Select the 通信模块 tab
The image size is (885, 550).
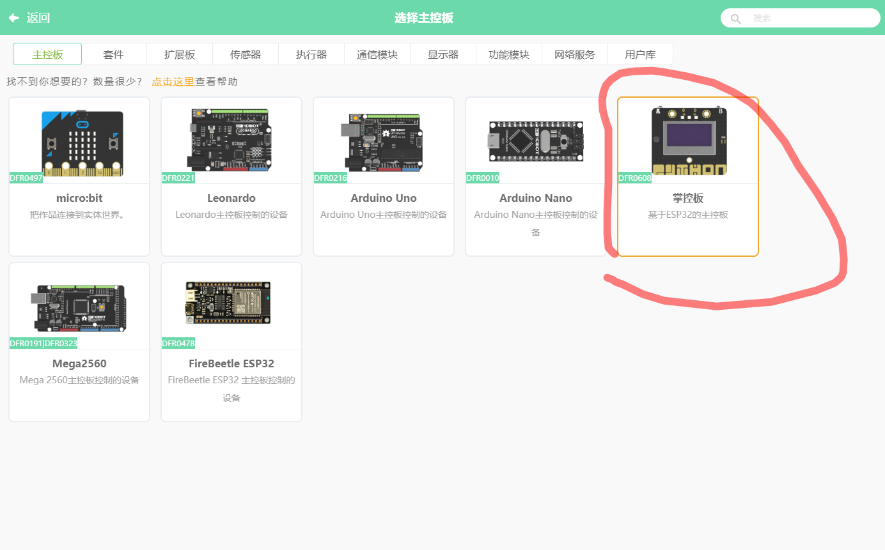[x=377, y=54]
